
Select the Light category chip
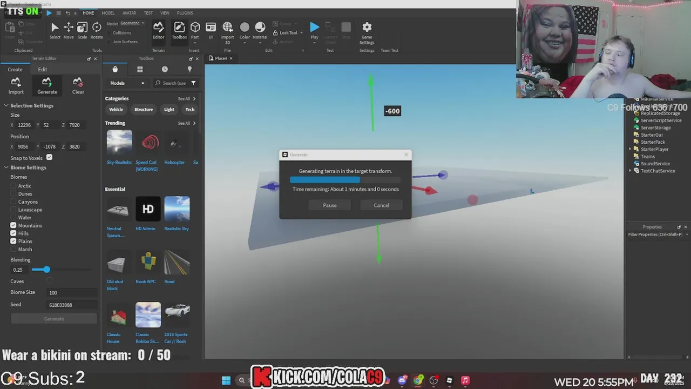[169, 110]
